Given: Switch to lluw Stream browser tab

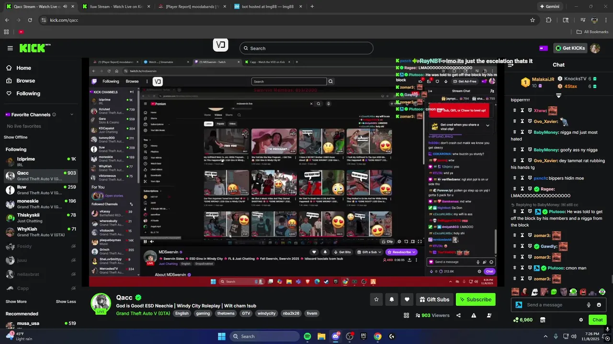Looking at the screenshot, I should (115, 7).
